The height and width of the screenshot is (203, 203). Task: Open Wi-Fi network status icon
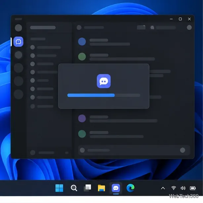click(174, 188)
